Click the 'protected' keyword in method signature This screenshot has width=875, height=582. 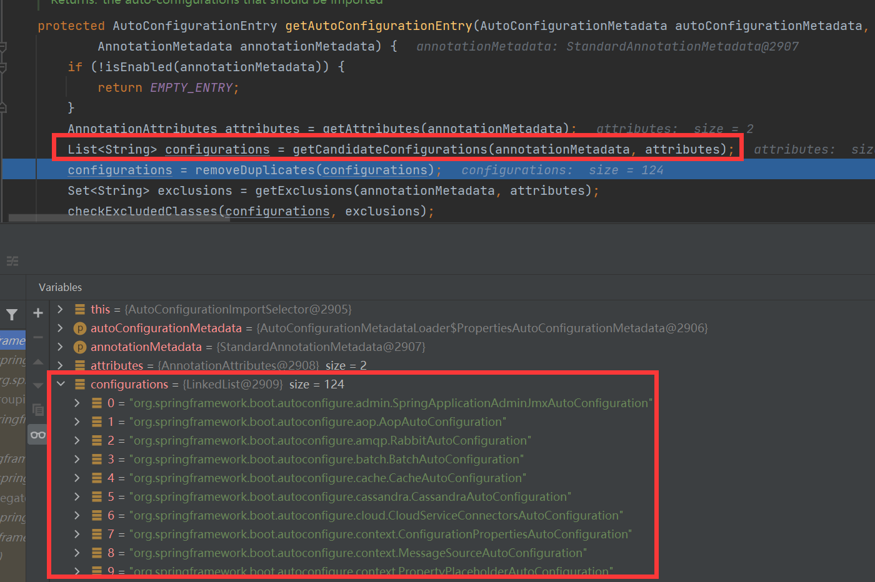[x=71, y=26]
